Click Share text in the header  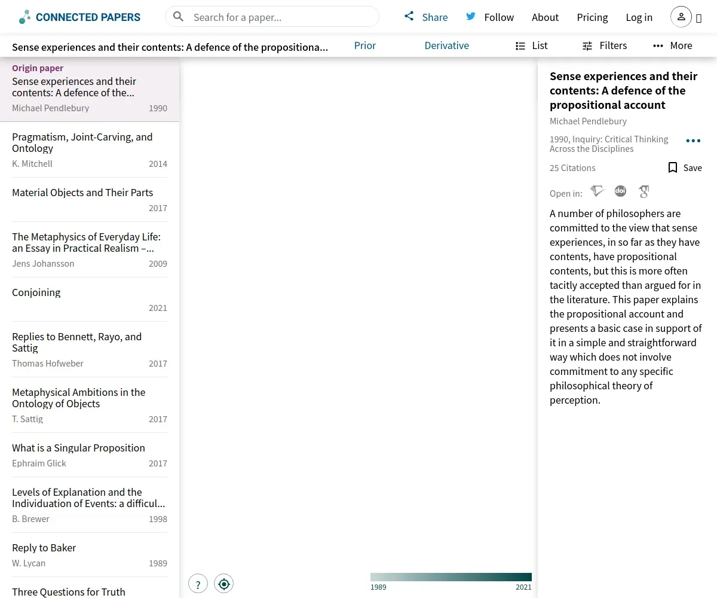[x=434, y=17]
